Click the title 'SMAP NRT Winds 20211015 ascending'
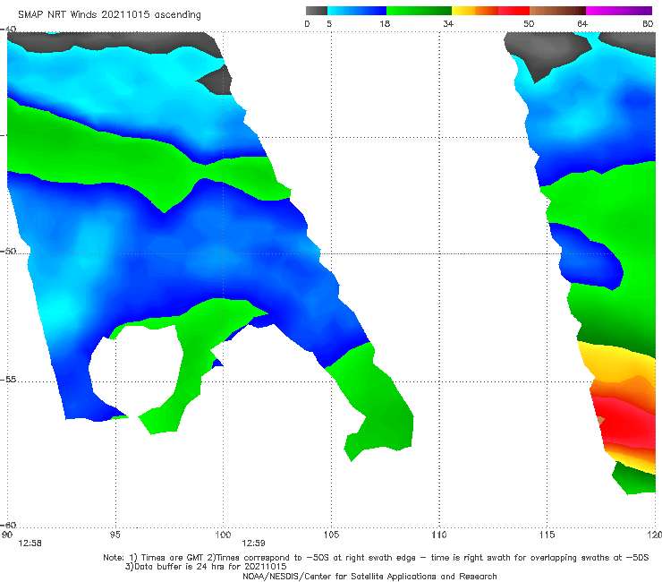 (109, 14)
